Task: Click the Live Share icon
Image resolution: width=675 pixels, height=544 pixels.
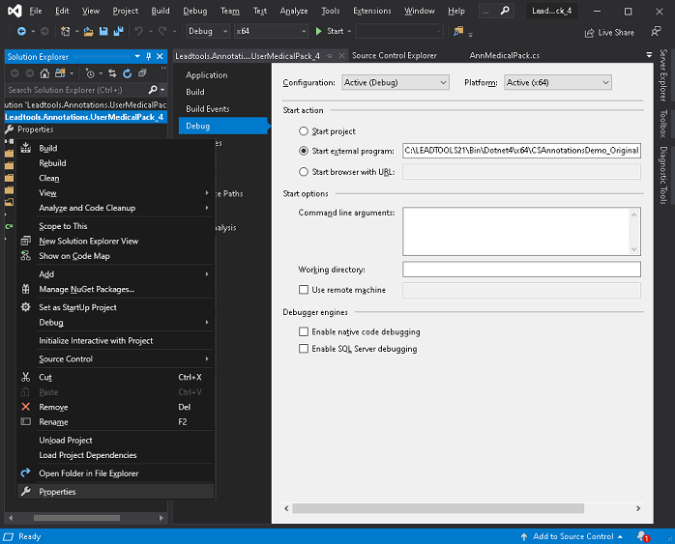Action: point(589,33)
